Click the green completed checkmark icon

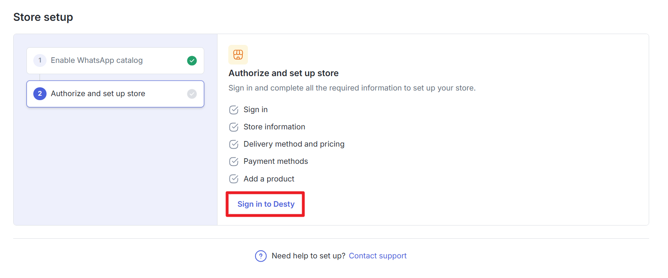(x=192, y=60)
